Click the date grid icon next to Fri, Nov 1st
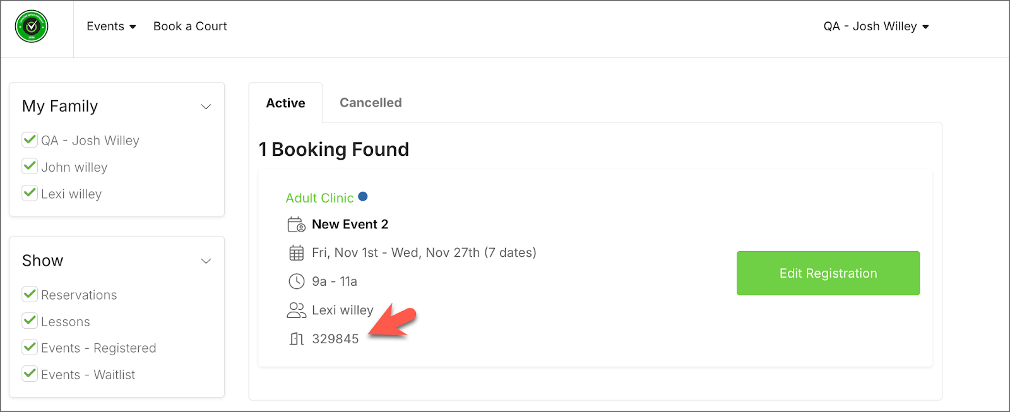Image resolution: width=1010 pixels, height=412 pixels. pyautogui.click(x=296, y=253)
